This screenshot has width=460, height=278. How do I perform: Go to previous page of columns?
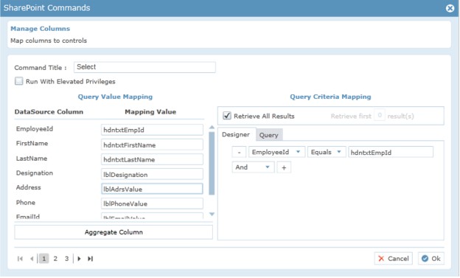(32, 259)
